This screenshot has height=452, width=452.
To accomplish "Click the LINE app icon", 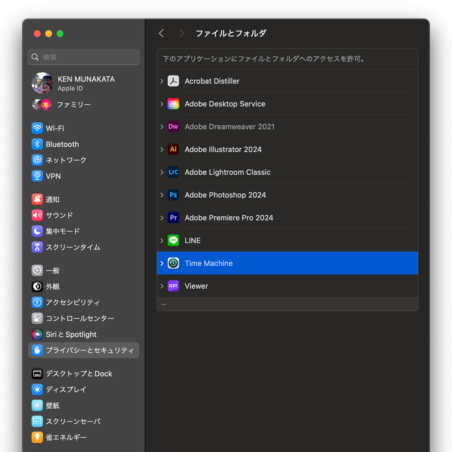I will pos(173,240).
